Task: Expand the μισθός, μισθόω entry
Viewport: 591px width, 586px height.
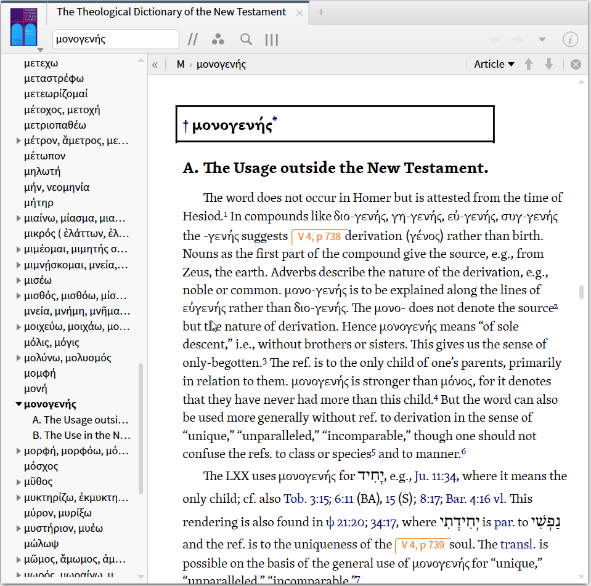Action: tap(18, 296)
